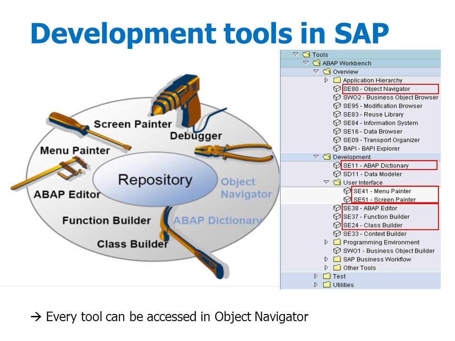
Task: Expand the Test folder node
Action: point(316,276)
